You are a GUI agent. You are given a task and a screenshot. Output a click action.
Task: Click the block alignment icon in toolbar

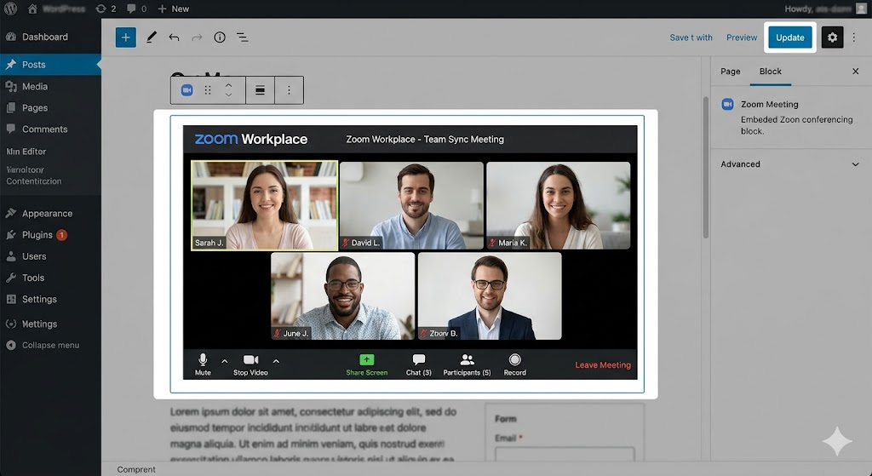(261, 90)
